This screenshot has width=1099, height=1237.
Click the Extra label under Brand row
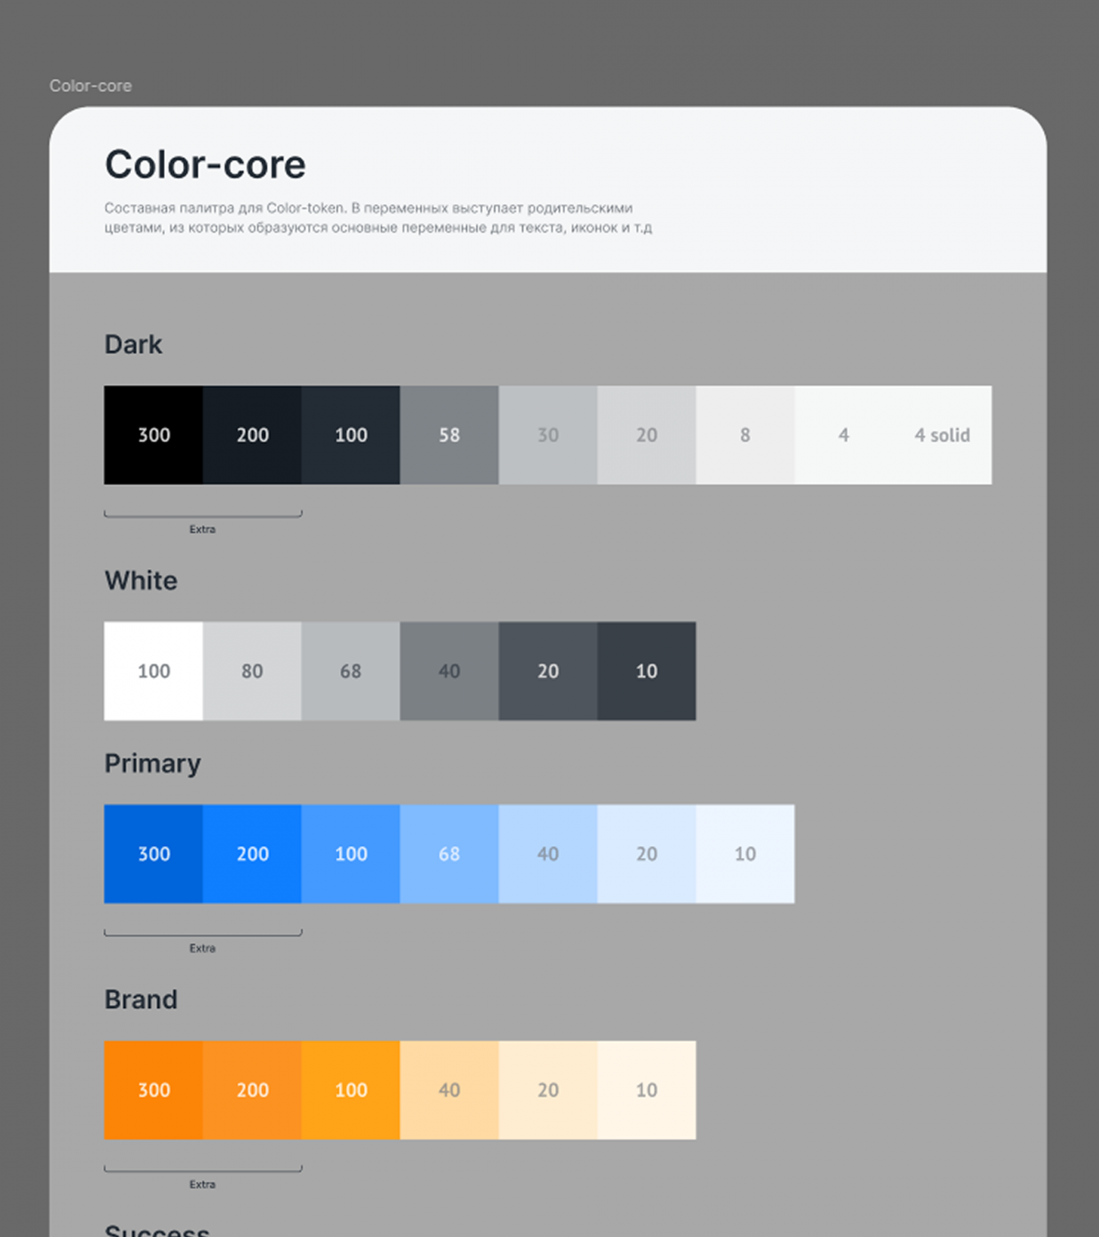click(202, 1185)
